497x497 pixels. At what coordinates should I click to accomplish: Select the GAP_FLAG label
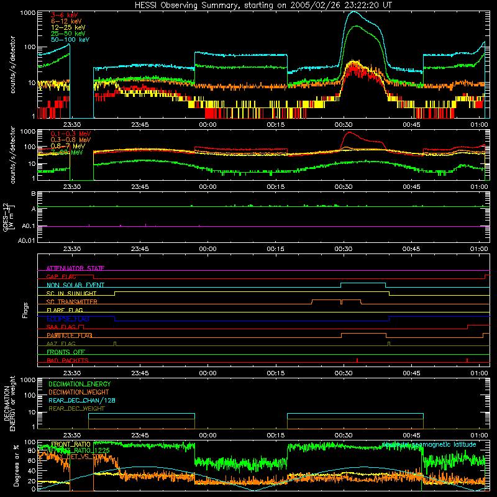point(61,276)
